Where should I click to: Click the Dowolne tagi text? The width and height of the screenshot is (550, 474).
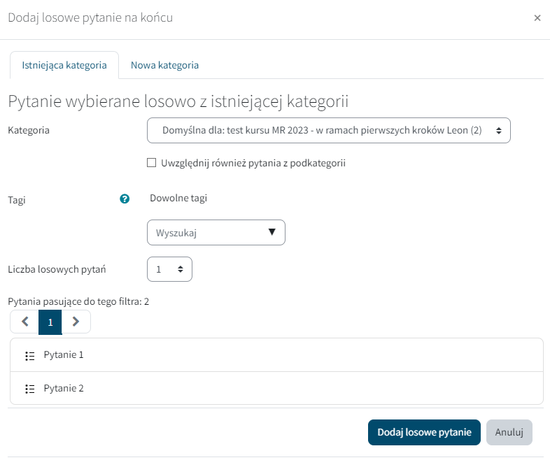click(178, 199)
